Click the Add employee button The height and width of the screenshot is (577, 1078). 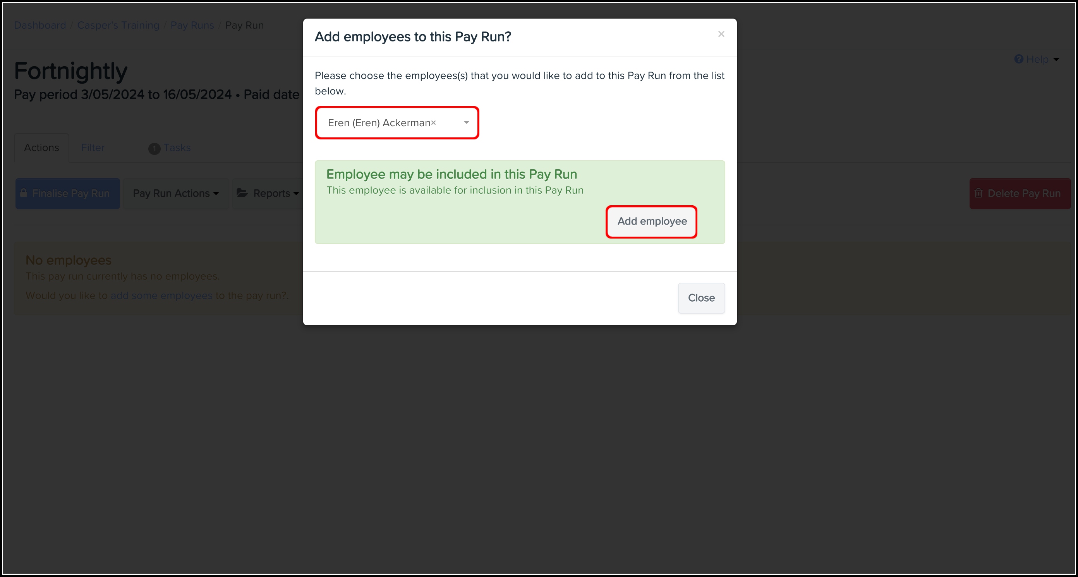(x=652, y=222)
